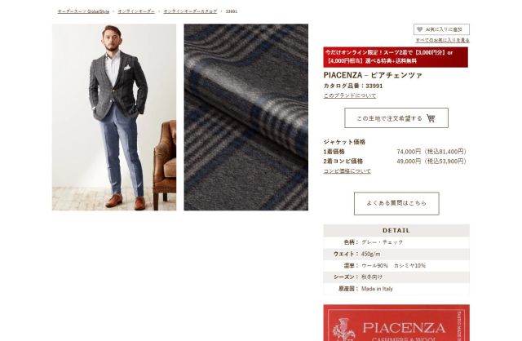This screenshot has width=522, height=341.
Task: Click 'よくある質問はこちら' FAQ button
Action: click(396, 203)
